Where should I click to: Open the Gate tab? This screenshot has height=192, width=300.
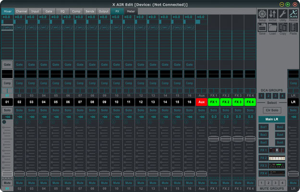pos(49,11)
